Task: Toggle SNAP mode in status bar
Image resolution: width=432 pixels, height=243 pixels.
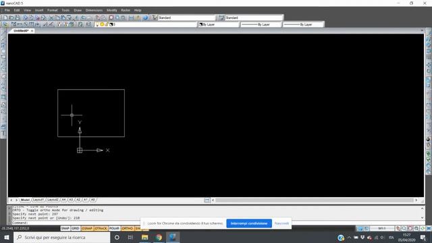Action: [x=65, y=228]
